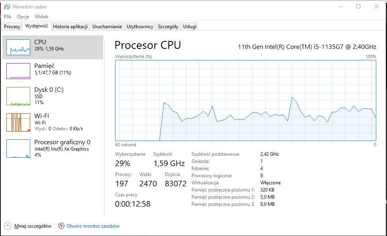Switch to the Szczegóły tab
Screen dimensions: 387x236
coord(168,27)
